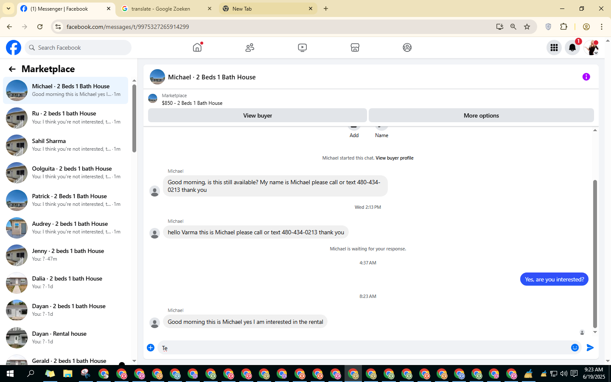The image size is (611, 382).
Task: Open the Dalia · 2 beds 1 bath House conversation
Action: point(65,283)
